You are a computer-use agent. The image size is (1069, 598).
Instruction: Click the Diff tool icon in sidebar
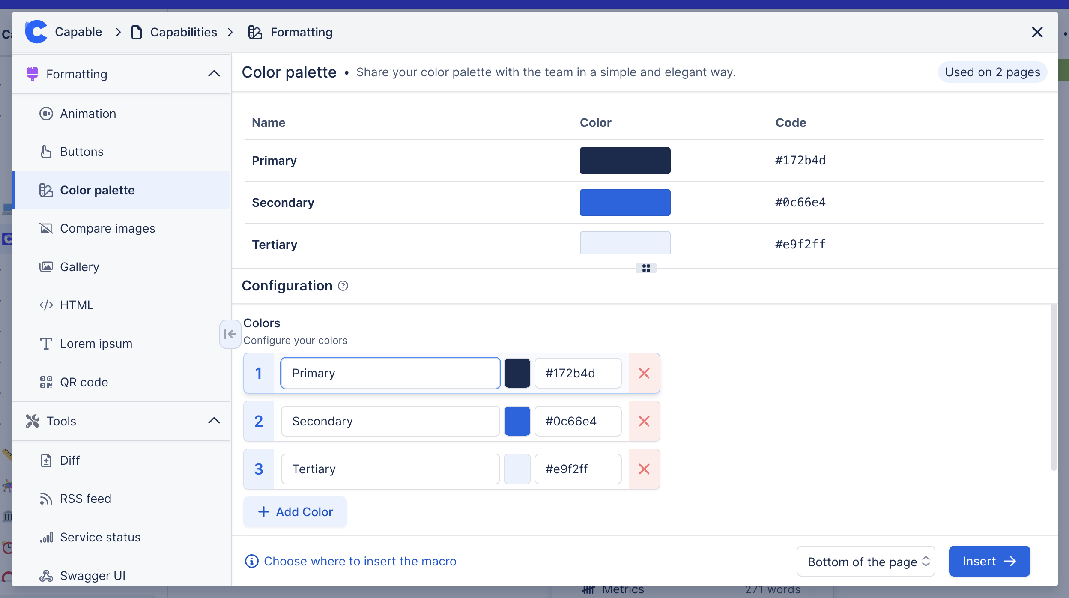pos(45,460)
